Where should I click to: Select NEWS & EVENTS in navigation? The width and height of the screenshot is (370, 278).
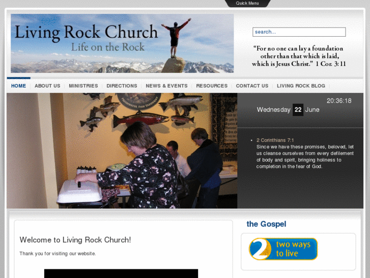166,86
